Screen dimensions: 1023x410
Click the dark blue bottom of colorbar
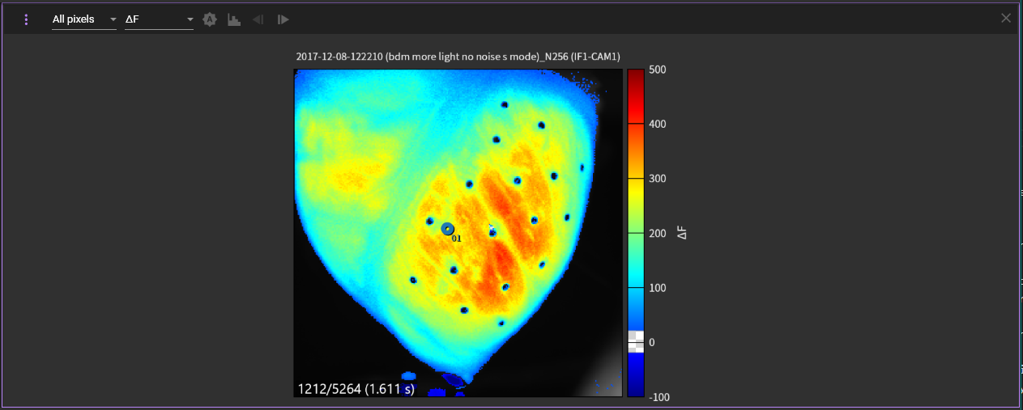[636, 376]
